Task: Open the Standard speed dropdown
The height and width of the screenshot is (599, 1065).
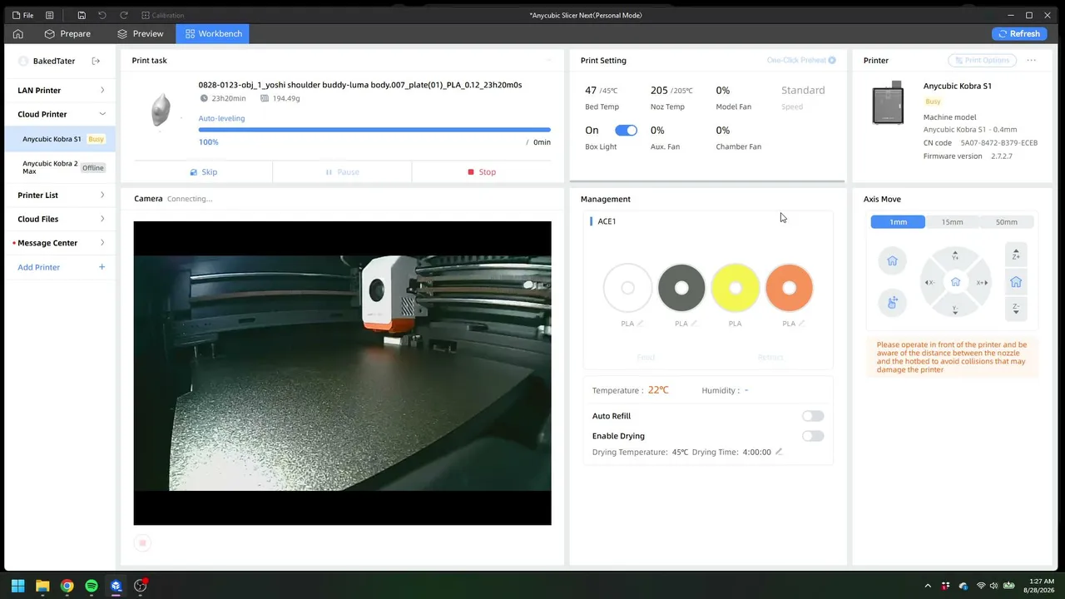Action: (803, 90)
